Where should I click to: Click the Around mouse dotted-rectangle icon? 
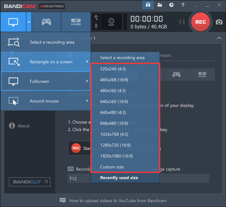(14, 101)
